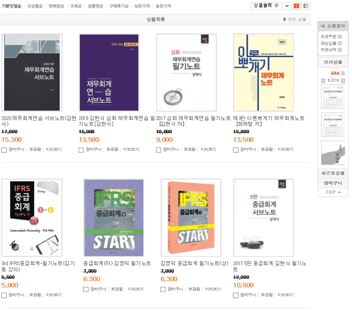
Task: Open the 이론뽀개기 재무회계 노트 cover
Action: coord(263,72)
